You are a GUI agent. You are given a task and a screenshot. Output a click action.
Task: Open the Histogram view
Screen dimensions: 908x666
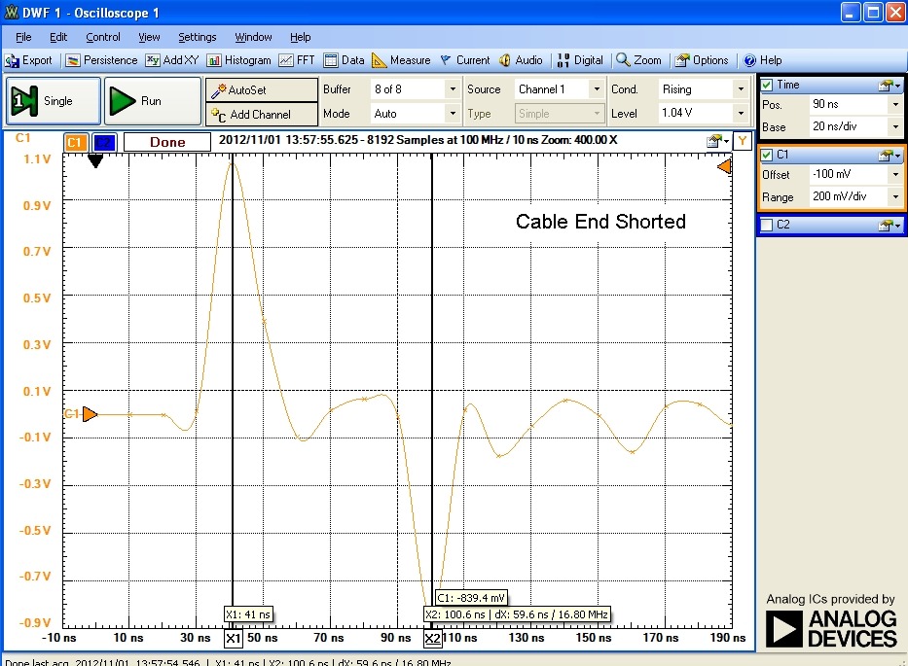point(238,60)
